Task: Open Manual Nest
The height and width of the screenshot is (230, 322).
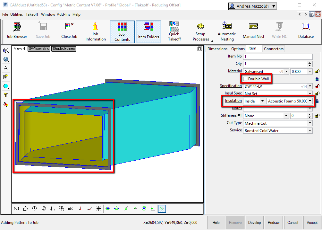Action: tap(253, 31)
